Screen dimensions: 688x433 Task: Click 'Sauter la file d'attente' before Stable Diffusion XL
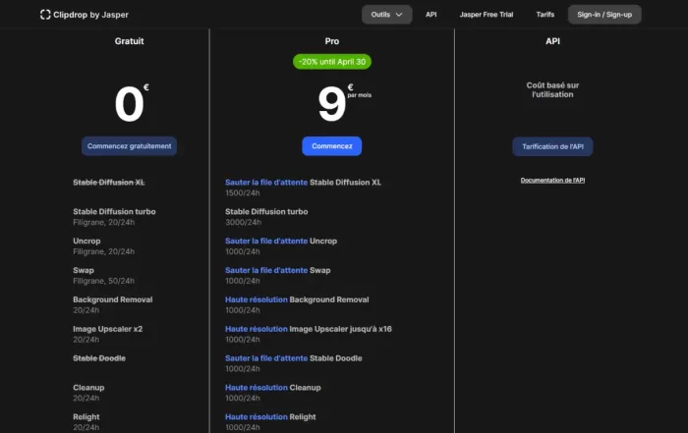tap(266, 183)
